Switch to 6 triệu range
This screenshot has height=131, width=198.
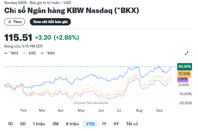[72, 124]
